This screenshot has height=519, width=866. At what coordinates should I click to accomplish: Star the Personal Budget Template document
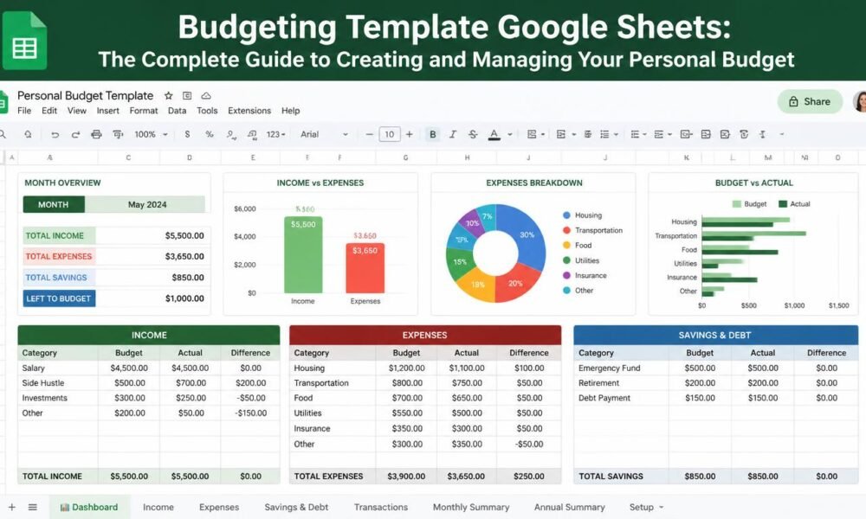169,95
